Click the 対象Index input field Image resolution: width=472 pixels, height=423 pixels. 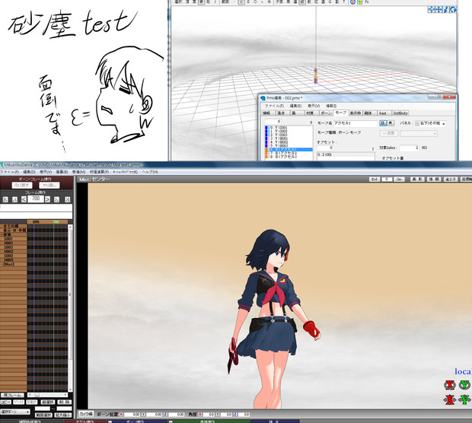pos(409,148)
